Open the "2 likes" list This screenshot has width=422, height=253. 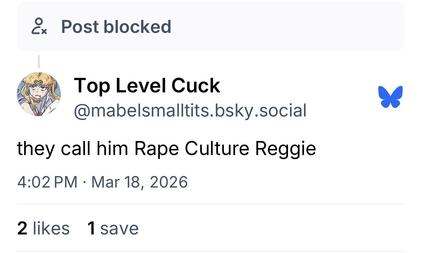[x=43, y=228]
